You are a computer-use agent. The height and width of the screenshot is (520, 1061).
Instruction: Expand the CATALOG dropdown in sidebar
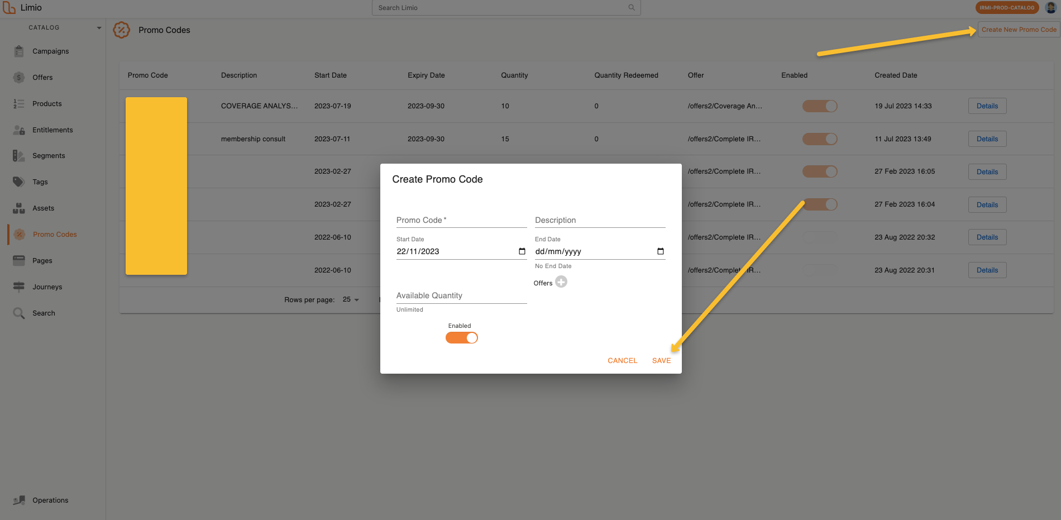click(x=99, y=28)
